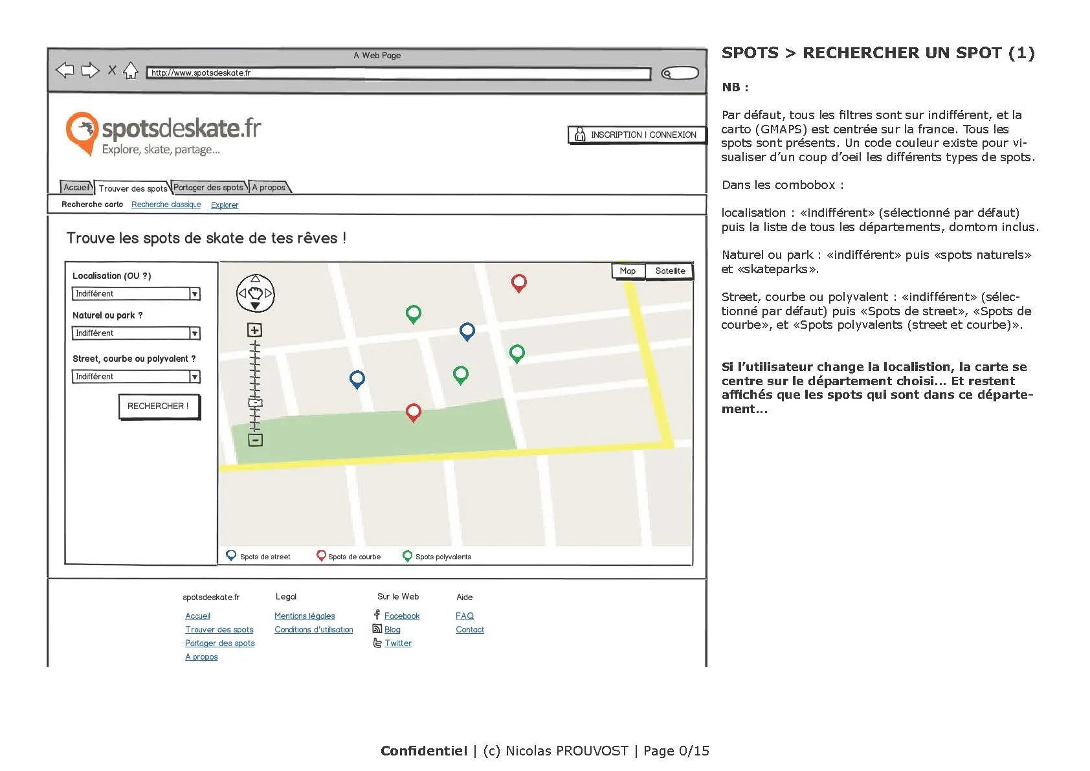The width and height of the screenshot is (1090, 771).
Task: Open footer Trouver des spots link
Action: pyautogui.click(x=219, y=630)
